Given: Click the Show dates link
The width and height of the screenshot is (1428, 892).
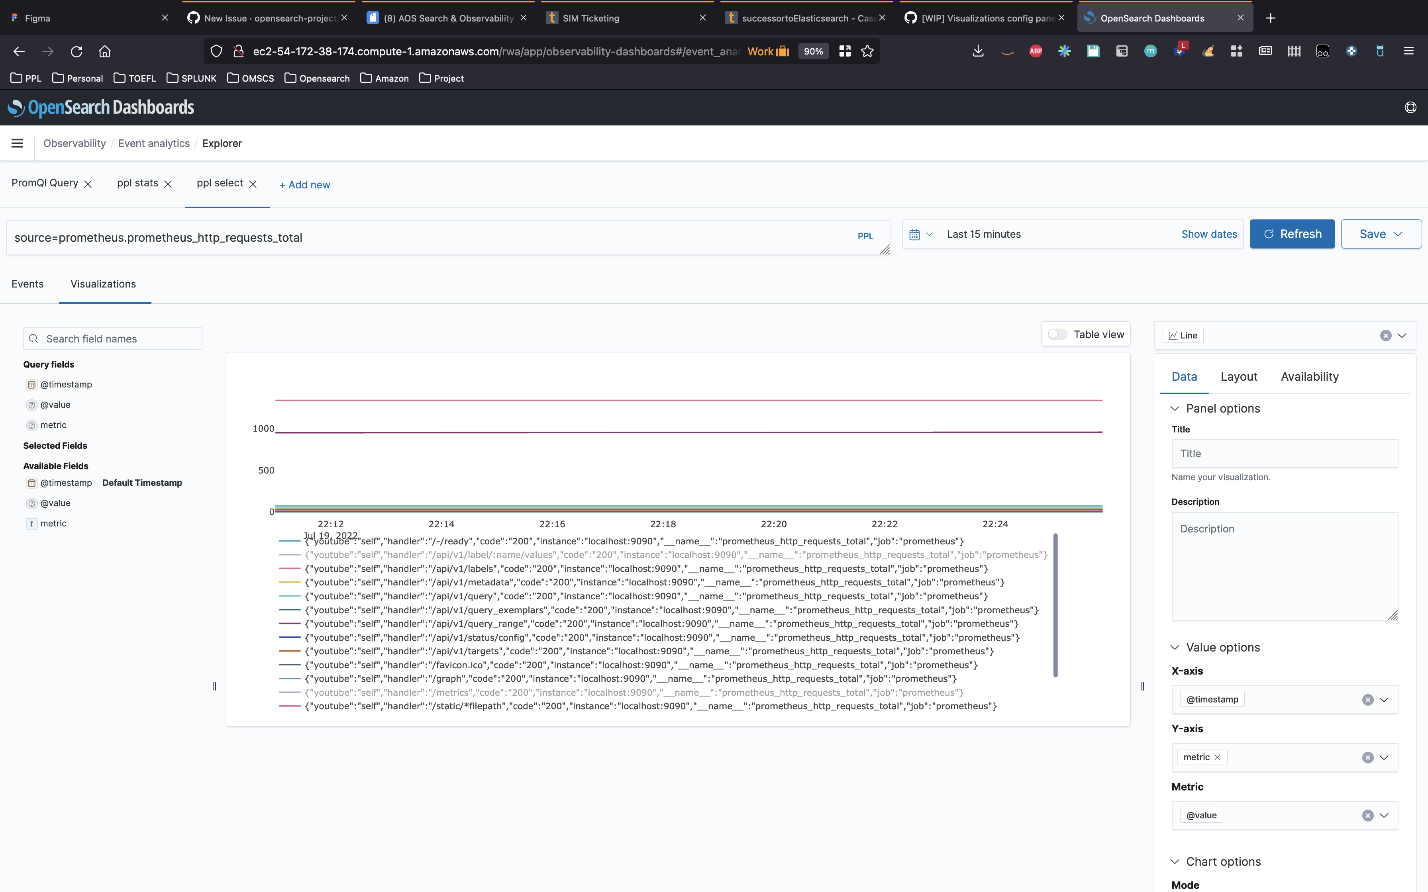Looking at the screenshot, I should click(1208, 234).
